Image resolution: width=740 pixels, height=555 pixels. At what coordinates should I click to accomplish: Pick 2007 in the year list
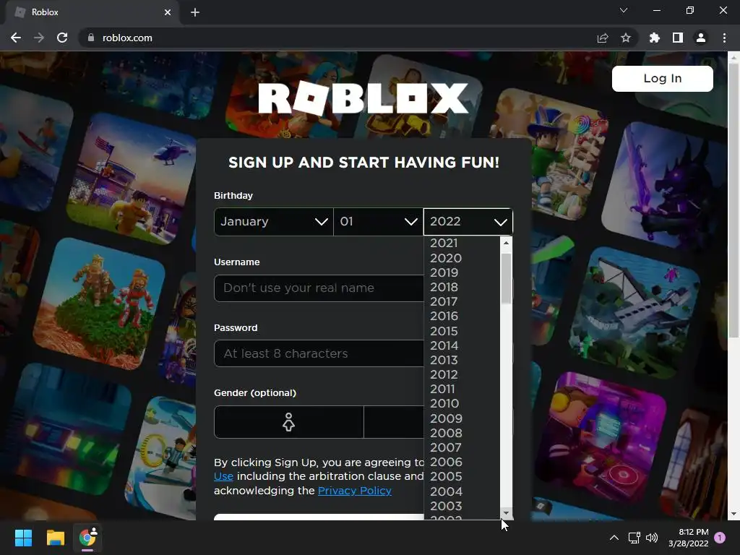pyautogui.click(x=462, y=447)
